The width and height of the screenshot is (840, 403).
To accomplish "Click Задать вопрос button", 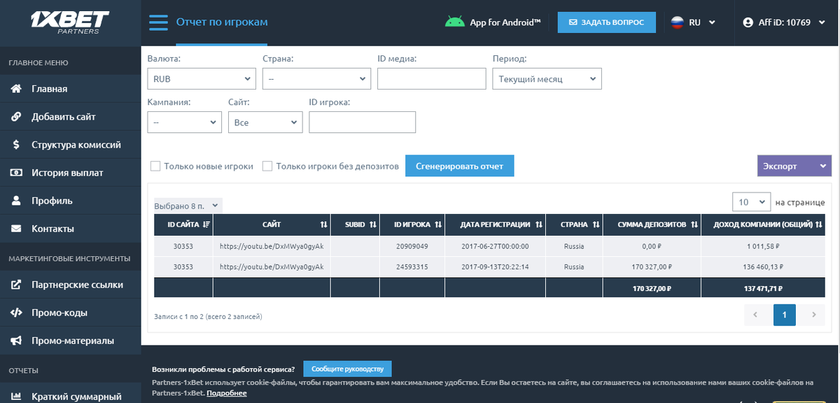I will point(606,22).
